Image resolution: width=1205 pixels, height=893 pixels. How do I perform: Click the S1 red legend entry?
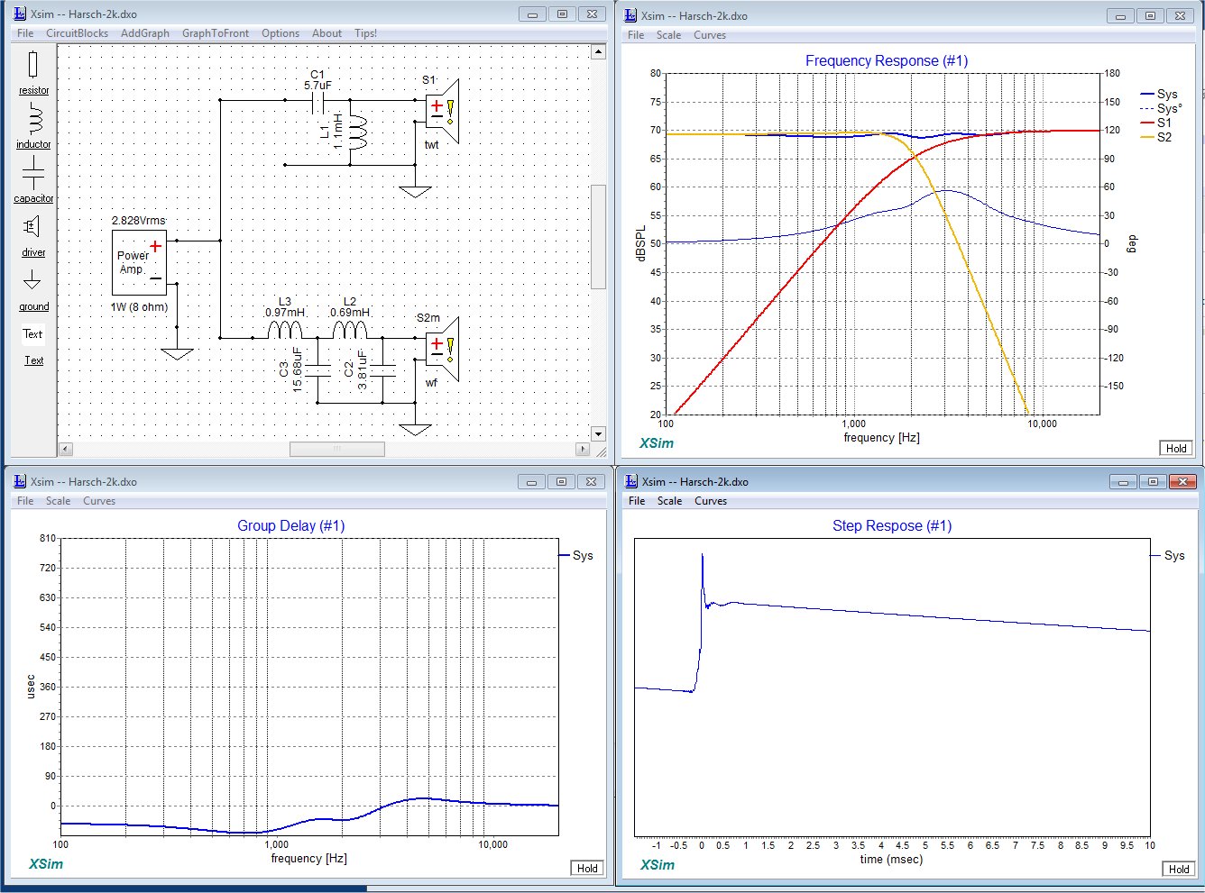(1156, 123)
